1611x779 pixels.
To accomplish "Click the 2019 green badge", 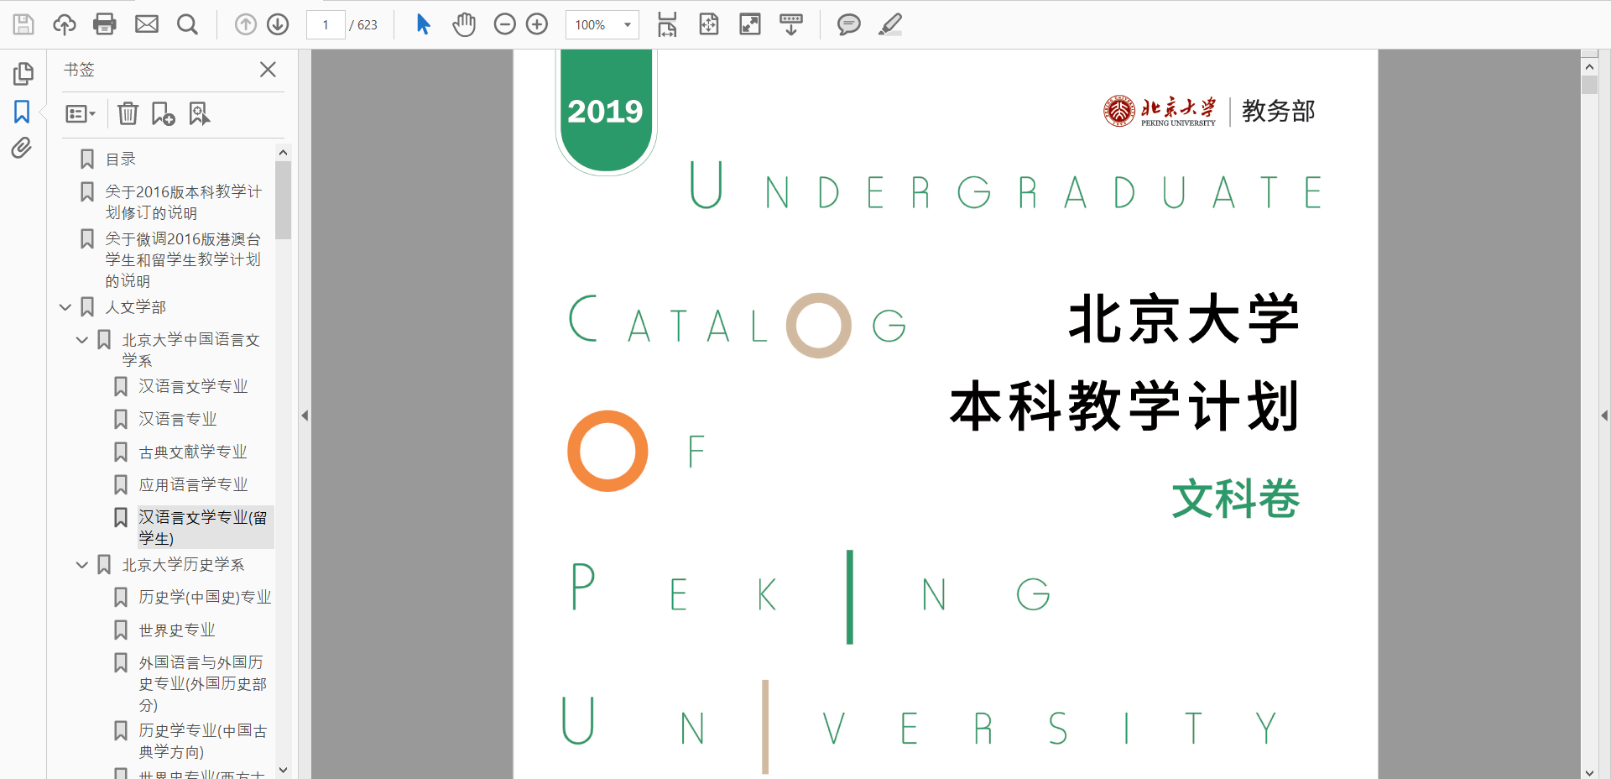I will tap(605, 110).
